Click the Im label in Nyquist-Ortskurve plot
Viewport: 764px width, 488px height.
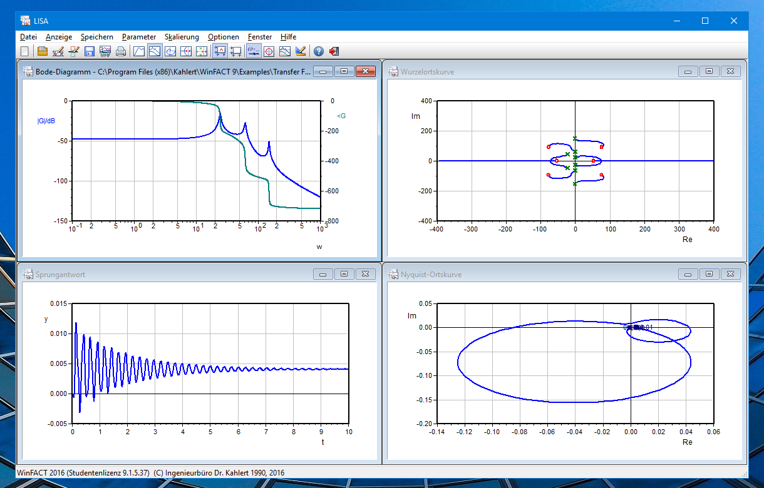[412, 315]
